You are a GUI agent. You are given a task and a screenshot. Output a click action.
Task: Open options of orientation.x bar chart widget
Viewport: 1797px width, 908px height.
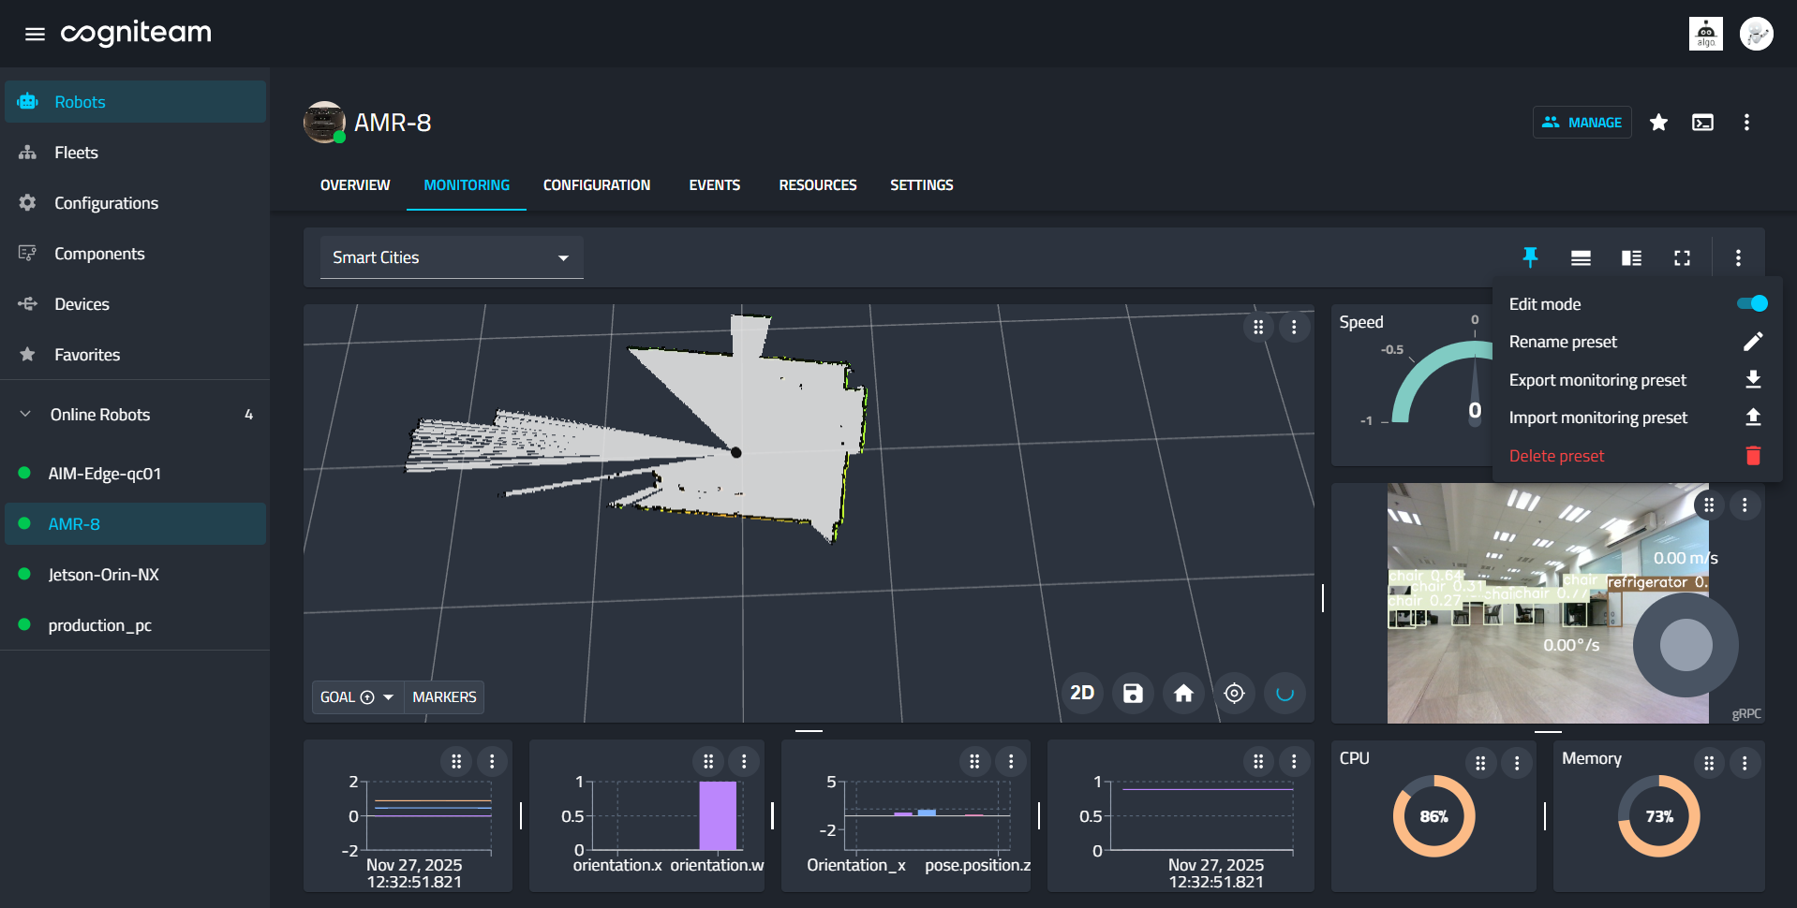click(x=744, y=761)
